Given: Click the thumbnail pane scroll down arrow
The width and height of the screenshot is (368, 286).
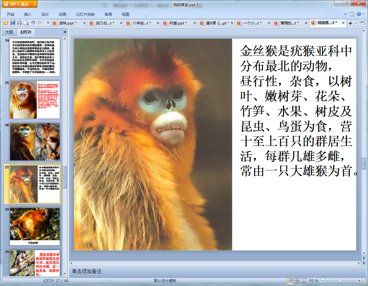Looking at the screenshot, I should pos(65,274).
